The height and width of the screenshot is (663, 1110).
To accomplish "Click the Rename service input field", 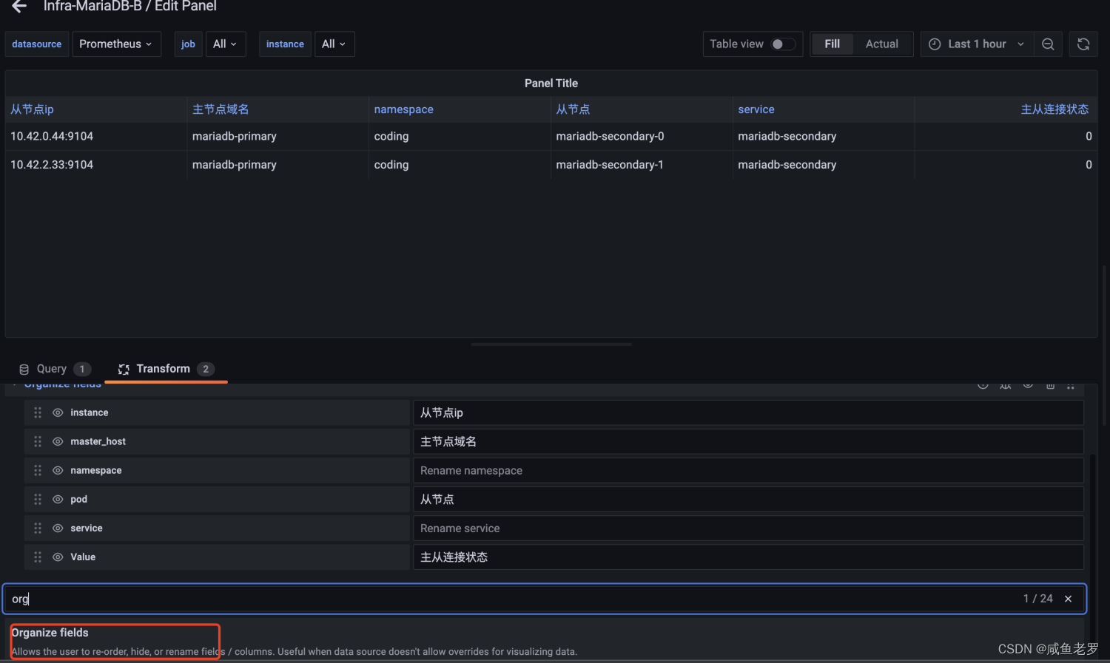I will (x=748, y=528).
